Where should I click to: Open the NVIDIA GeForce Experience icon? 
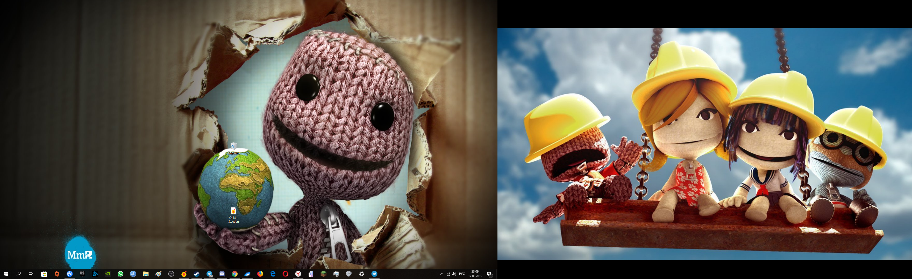108,274
